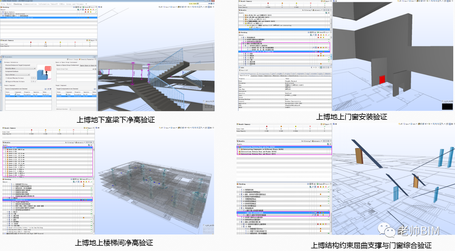The height and width of the screenshot is (251, 455).
Task: Click the folder icon beside Target Components to be Checked
Action: point(95,89)
